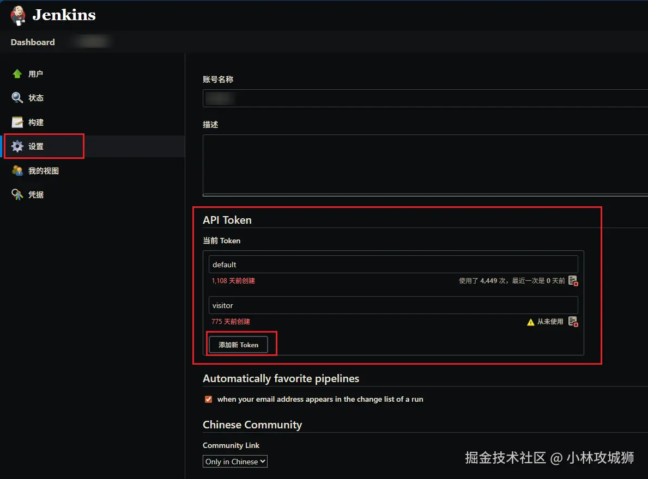Revoke the visitor token via its delete icon
The width and height of the screenshot is (648, 479).
point(573,321)
